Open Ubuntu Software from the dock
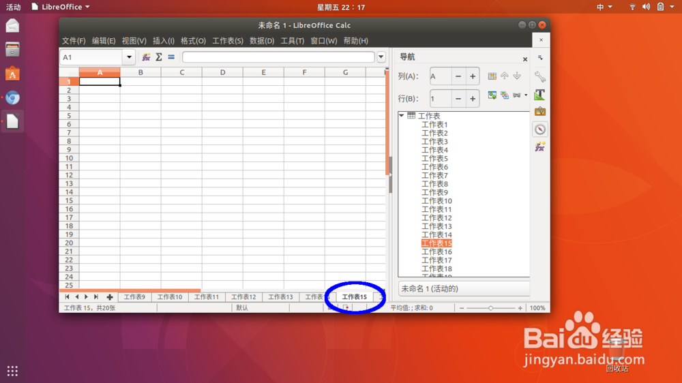 pyautogui.click(x=12, y=74)
